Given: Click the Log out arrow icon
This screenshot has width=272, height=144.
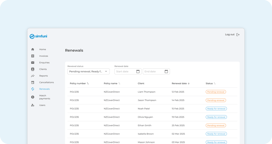Looking at the screenshot, I should coord(238,35).
